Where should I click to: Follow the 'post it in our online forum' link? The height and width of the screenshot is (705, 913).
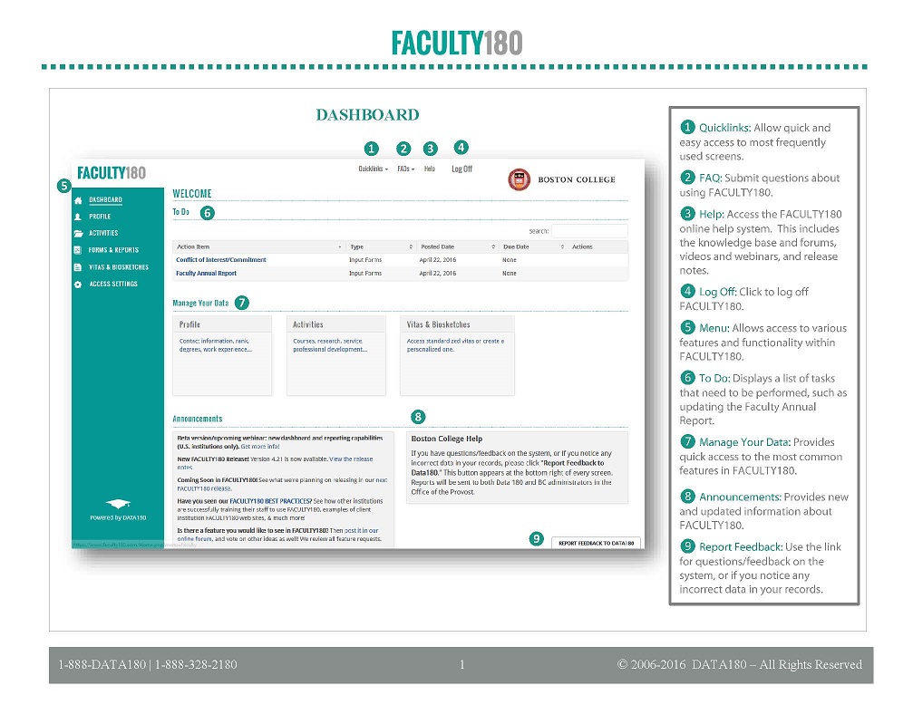pyautogui.click(x=361, y=530)
